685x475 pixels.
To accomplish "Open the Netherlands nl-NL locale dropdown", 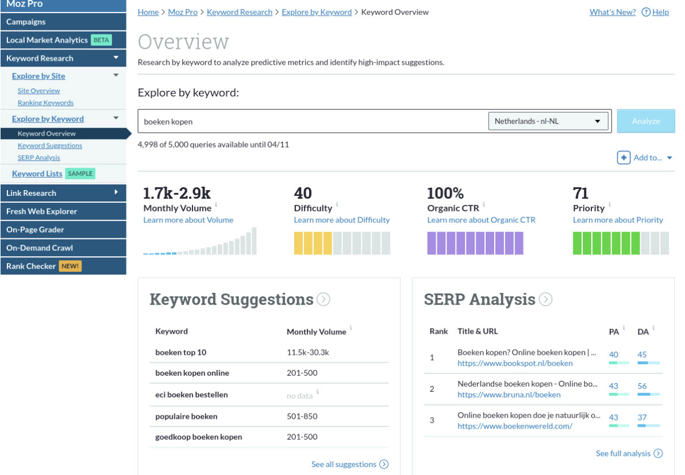I will [548, 121].
